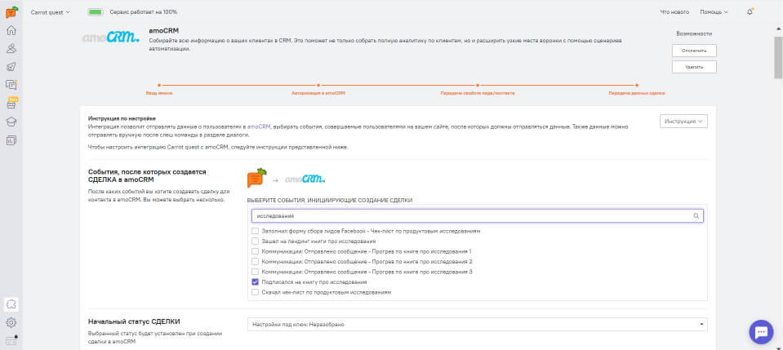Open the reports chart icon in sidebar
The width and height of the screenshot is (783, 350).
coord(11,140)
